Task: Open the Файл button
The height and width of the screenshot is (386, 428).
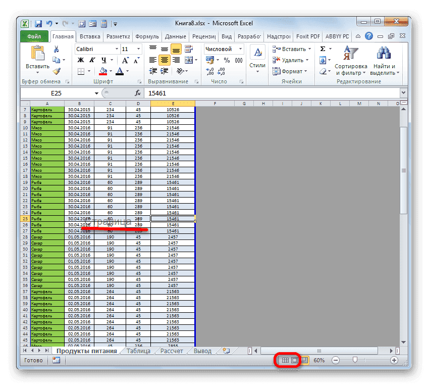Action: [34, 36]
